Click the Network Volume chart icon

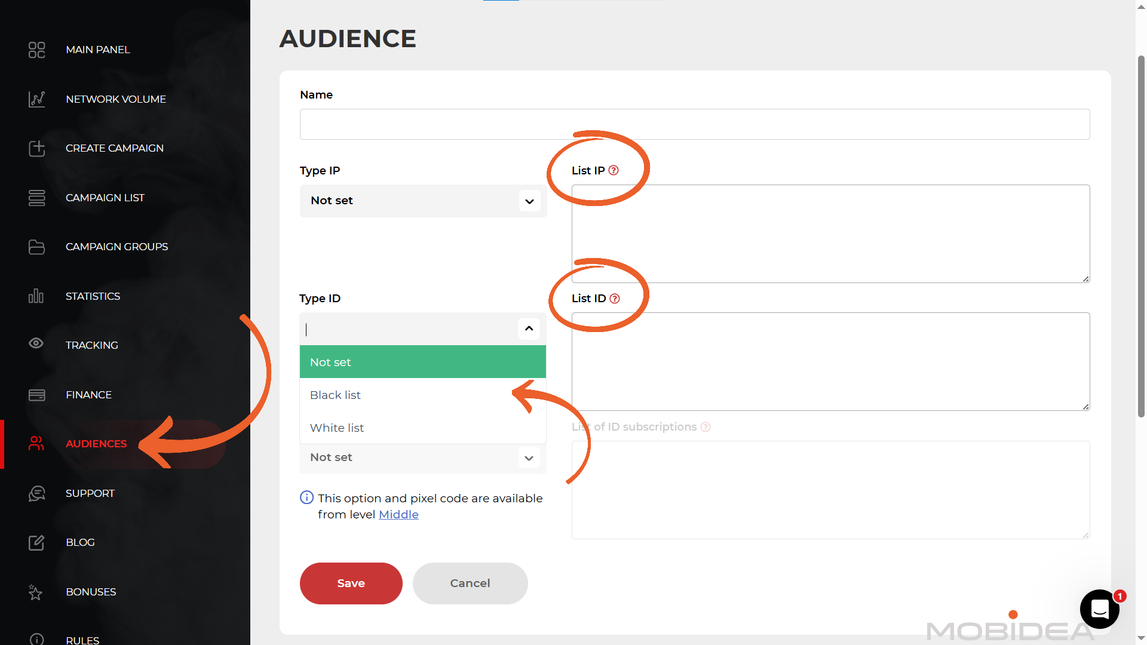(36, 99)
